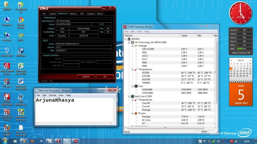
Task: Click the Windows Start button
Action: pos(5,141)
